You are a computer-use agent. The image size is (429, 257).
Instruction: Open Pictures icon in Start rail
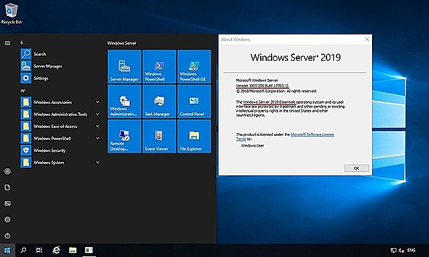pos(7,203)
